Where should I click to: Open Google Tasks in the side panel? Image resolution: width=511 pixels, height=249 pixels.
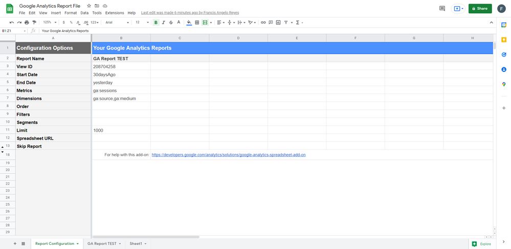[x=504, y=55]
